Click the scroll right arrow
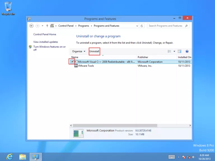Viewport: 215px width, 161px height. pos(190,126)
